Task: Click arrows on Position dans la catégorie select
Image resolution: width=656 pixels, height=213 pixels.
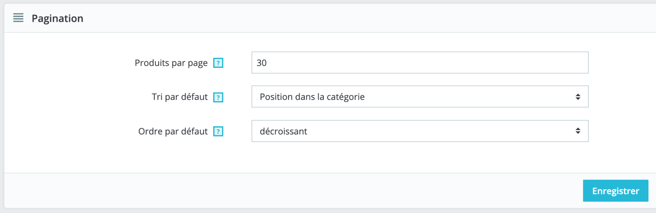Action: [x=578, y=97]
